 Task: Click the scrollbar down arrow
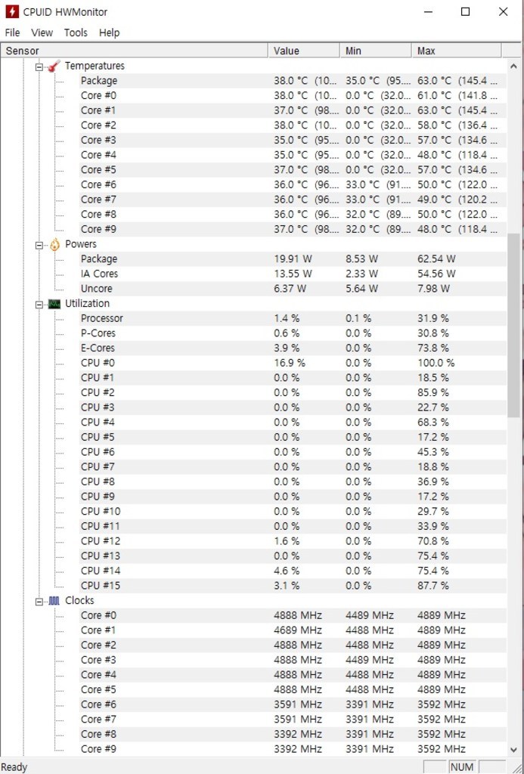pyautogui.click(x=513, y=749)
